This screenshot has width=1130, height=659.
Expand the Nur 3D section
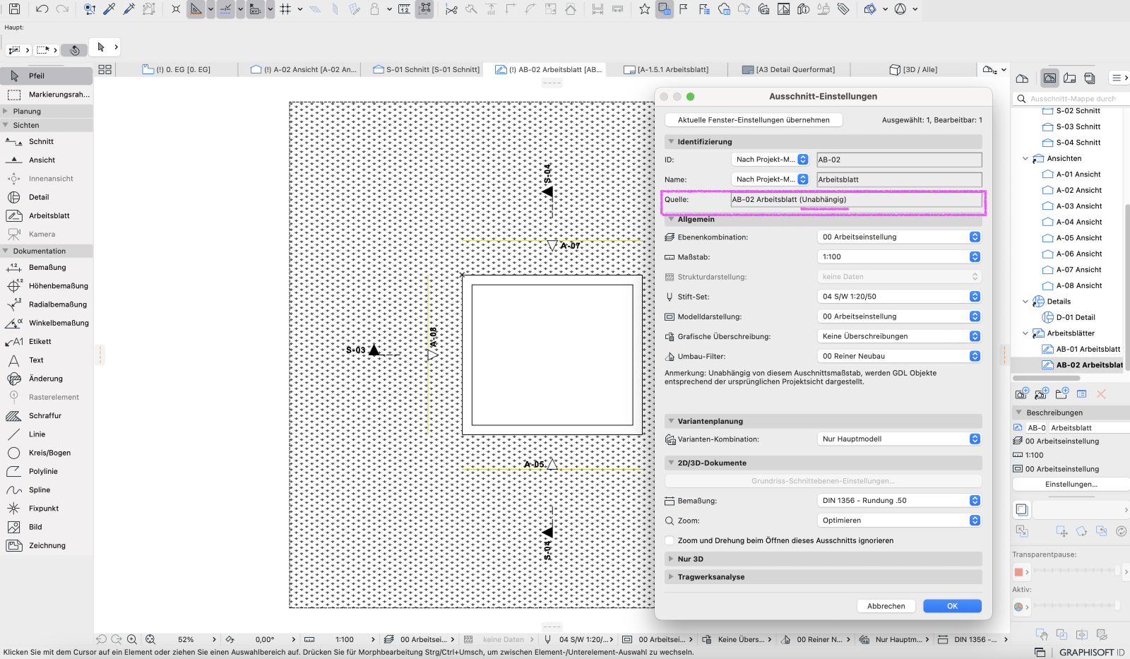671,559
